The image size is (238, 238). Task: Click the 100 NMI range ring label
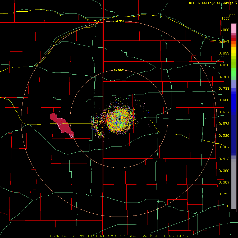[119, 21]
